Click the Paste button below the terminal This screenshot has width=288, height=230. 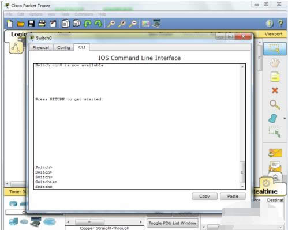(233, 196)
